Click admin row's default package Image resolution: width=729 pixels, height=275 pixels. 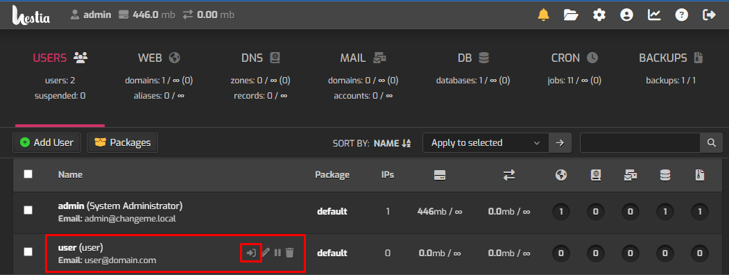point(332,212)
